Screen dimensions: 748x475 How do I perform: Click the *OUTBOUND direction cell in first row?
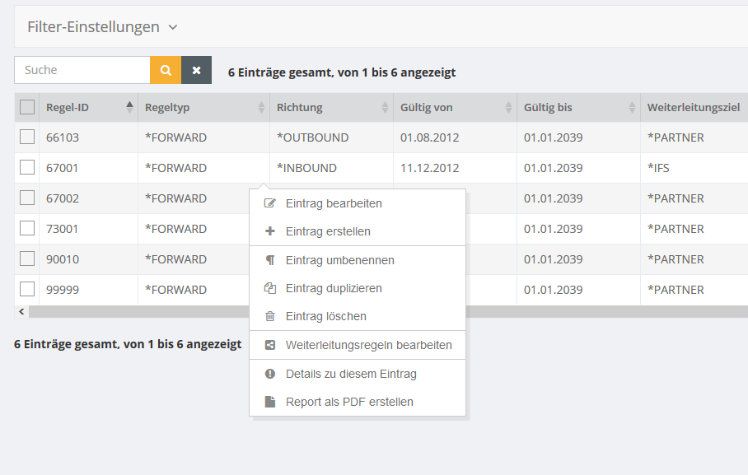pos(313,137)
